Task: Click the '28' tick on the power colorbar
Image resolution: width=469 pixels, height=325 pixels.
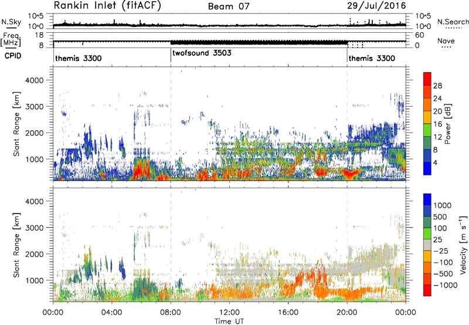Action: tap(437, 86)
